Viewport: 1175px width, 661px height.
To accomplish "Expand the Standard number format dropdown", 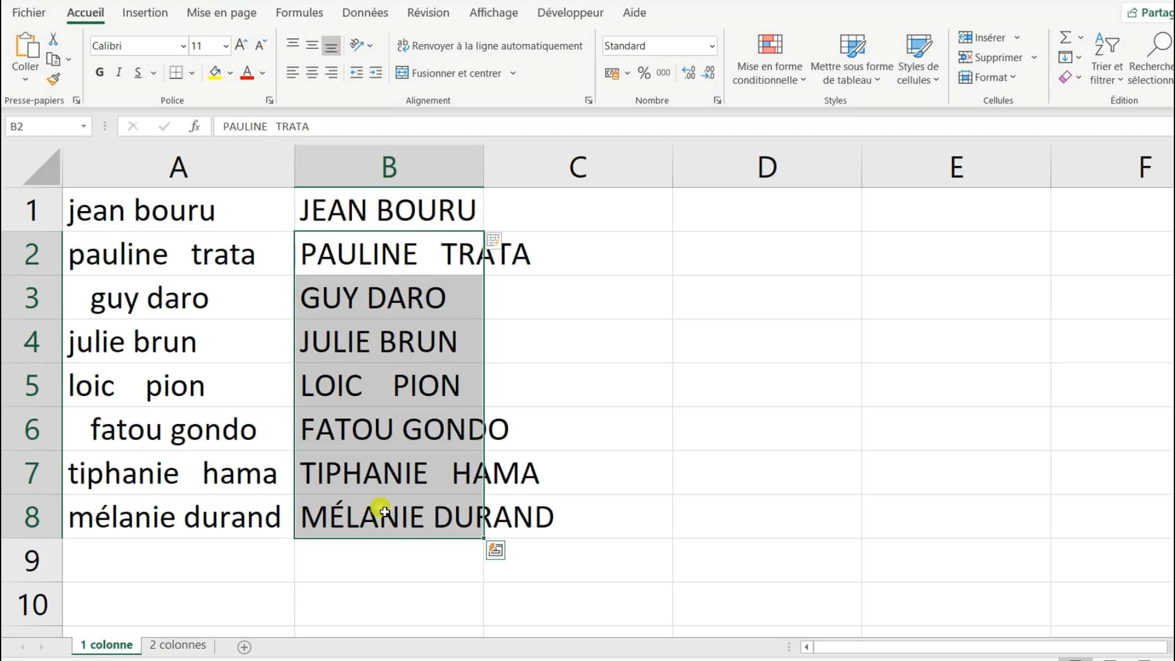I will pyautogui.click(x=712, y=46).
